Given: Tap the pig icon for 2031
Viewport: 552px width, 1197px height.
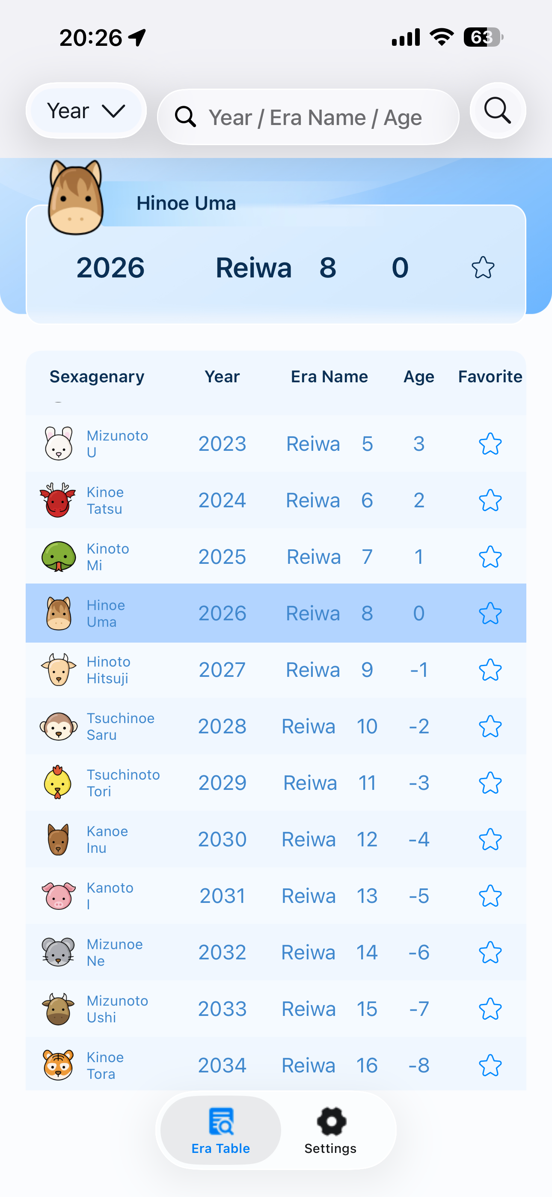Looking at the screenshot, I should click(58, 896).
